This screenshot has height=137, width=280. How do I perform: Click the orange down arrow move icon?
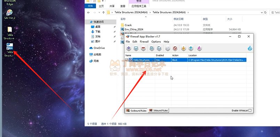pos(183,48)
